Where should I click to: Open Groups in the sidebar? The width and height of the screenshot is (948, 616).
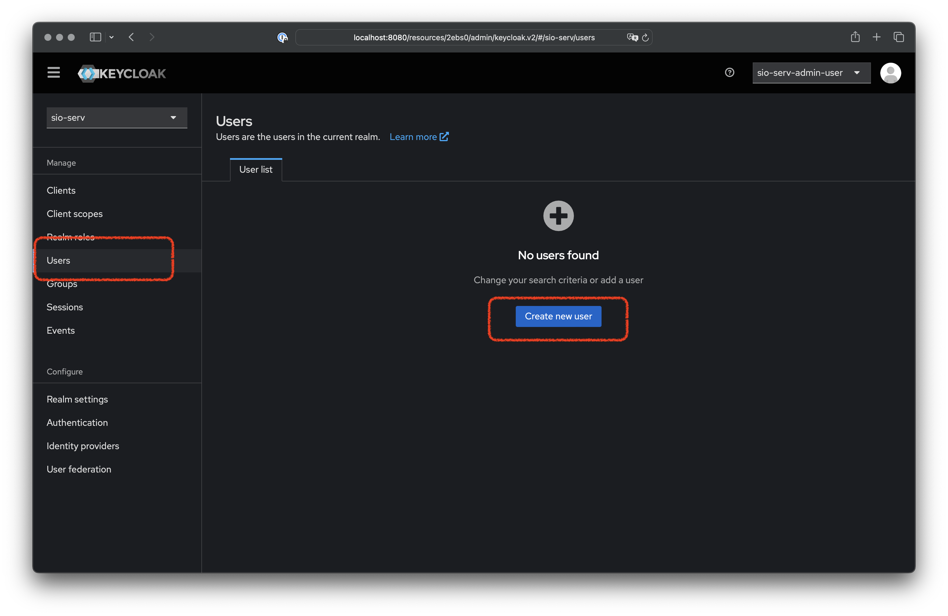117,284
